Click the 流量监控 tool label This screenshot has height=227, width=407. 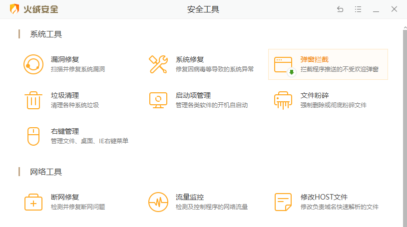[190, 197]
